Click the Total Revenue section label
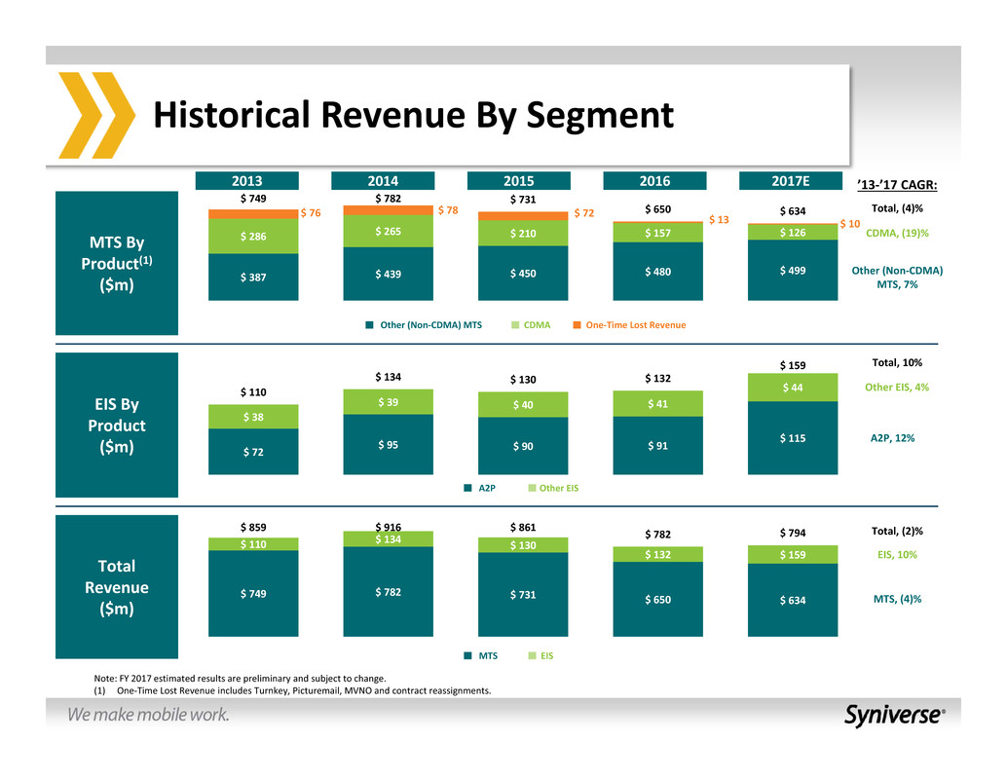The image size is (1007, 778). click(117, 588)
